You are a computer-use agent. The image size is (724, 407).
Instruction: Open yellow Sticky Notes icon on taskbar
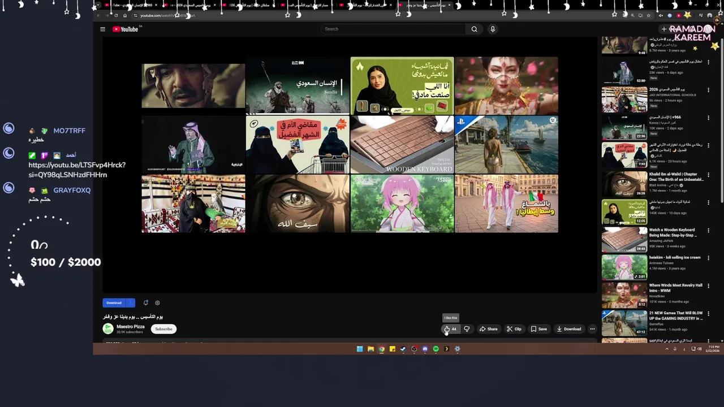[392, 349]
